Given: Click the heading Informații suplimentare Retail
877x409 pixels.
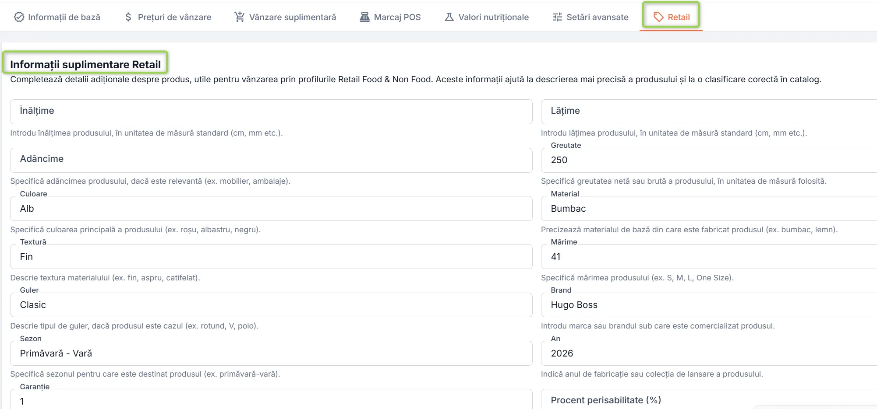Looking at the screenshot, I should click(x=85, y=64).
